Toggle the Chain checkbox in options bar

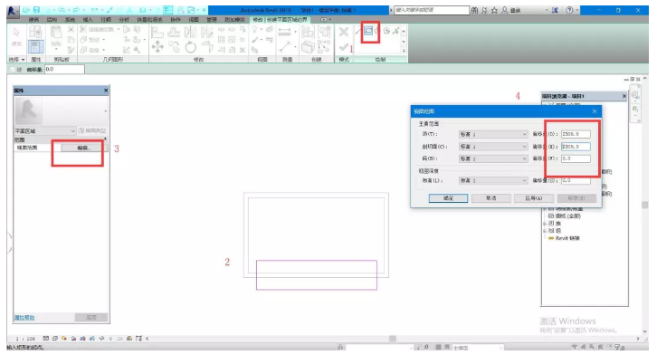(x=13, y=70)
